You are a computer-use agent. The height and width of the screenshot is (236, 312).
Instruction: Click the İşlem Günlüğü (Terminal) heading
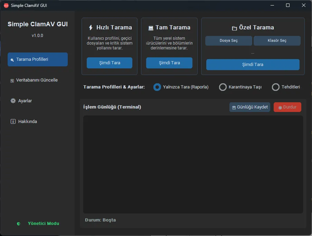[112, 107]
